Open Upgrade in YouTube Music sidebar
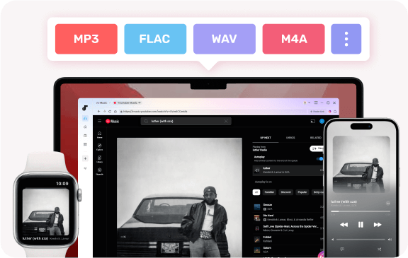Image resolution: width=408 pixels, height=258 pixels. coord(99,171)
